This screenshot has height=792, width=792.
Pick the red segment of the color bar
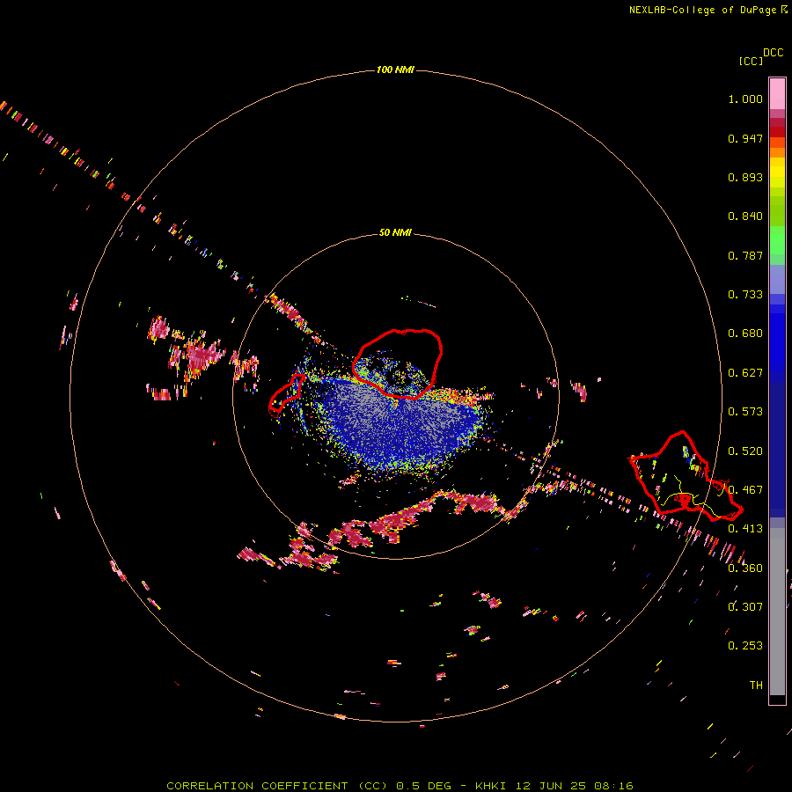(777, 132)
